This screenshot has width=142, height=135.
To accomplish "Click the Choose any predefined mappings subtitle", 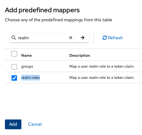I will (x=58, y=20).
